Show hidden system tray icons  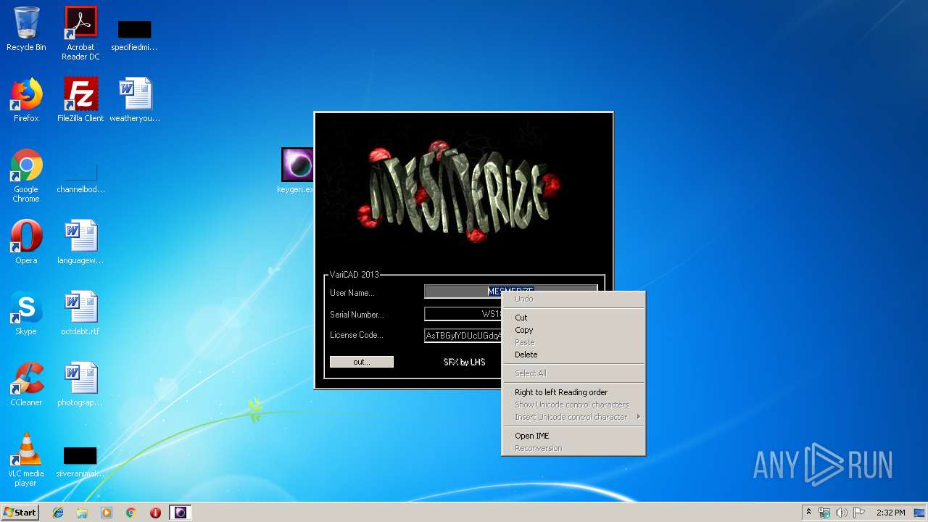(808, 513)
